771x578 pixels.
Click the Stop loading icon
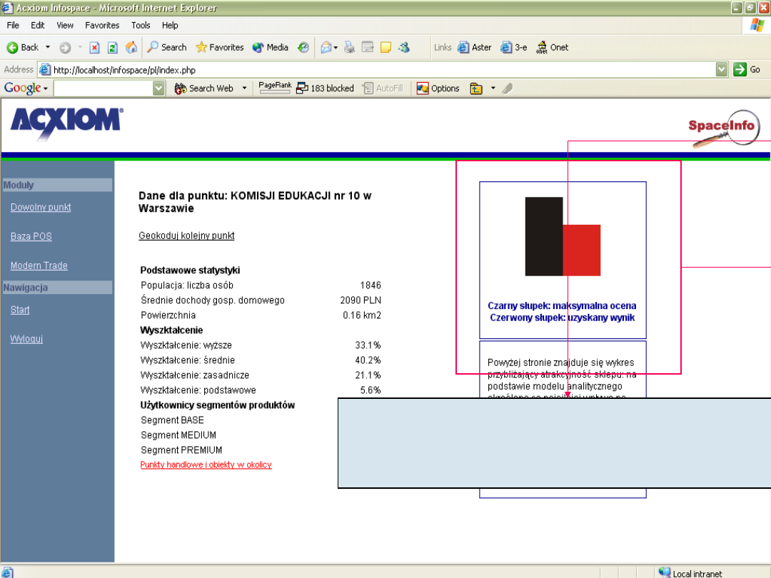point(94,48)
